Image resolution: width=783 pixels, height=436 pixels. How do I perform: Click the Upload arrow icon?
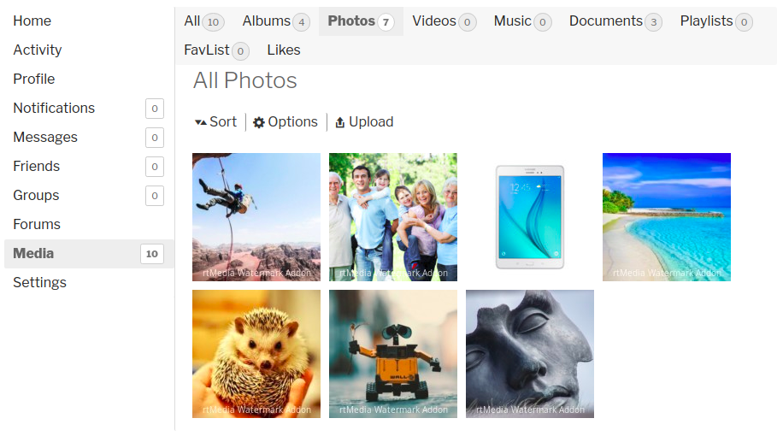click(x=340, y=122)
